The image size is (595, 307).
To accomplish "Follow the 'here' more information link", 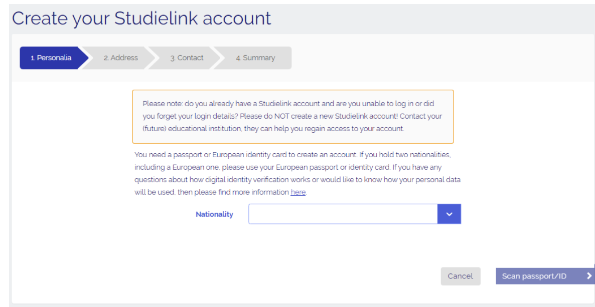I will click(298, 192).
